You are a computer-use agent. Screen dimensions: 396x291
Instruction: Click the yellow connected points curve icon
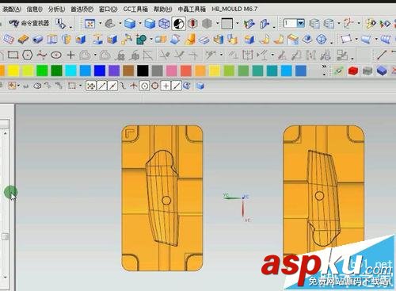tap(127, 40)
